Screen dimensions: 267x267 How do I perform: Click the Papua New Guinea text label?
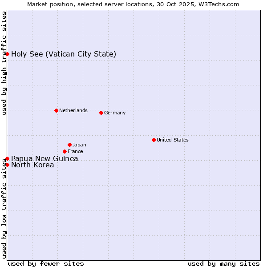tap(44, 159)
